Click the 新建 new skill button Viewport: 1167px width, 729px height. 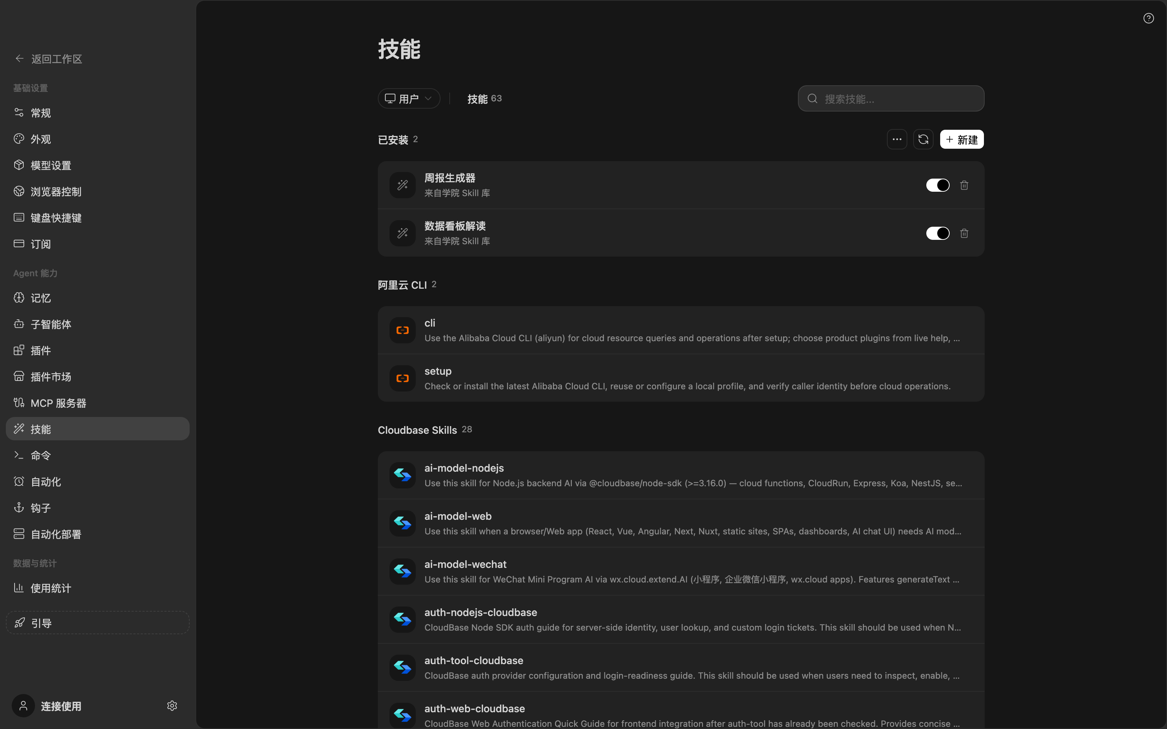coord(962,139)
